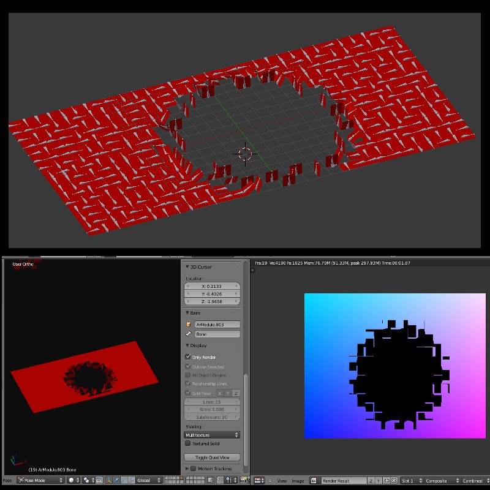Select the Scale manipulator icon
Image resolution: width=490 pixels, height=490 pixels.
(x=132, y=480)
